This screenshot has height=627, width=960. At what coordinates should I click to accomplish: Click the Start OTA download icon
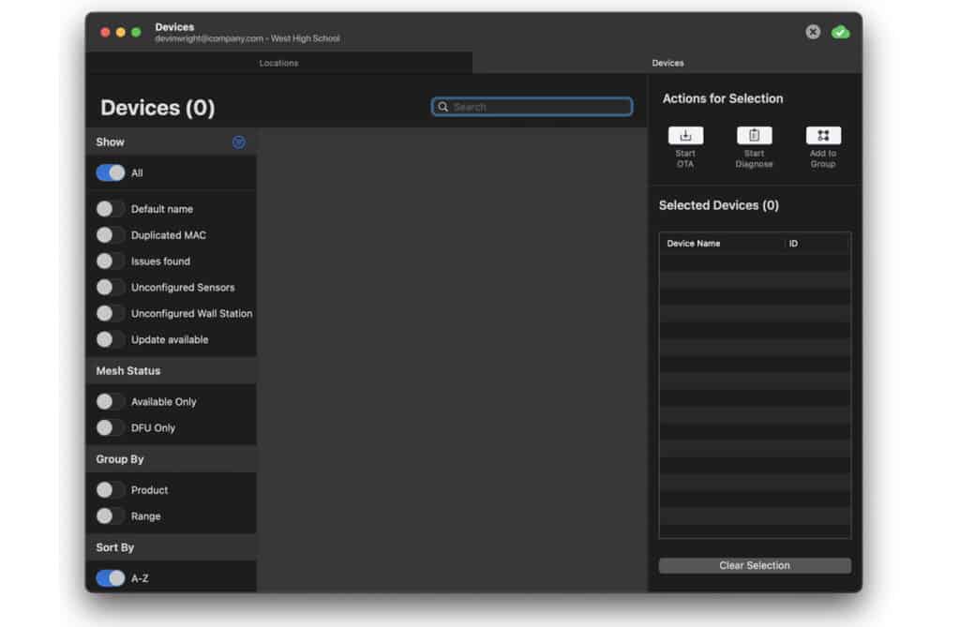(x=685, y=136)
